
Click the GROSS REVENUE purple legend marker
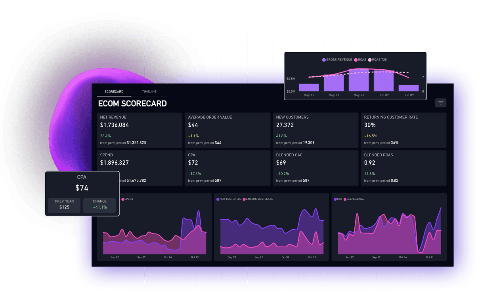(x=323, y=60)
